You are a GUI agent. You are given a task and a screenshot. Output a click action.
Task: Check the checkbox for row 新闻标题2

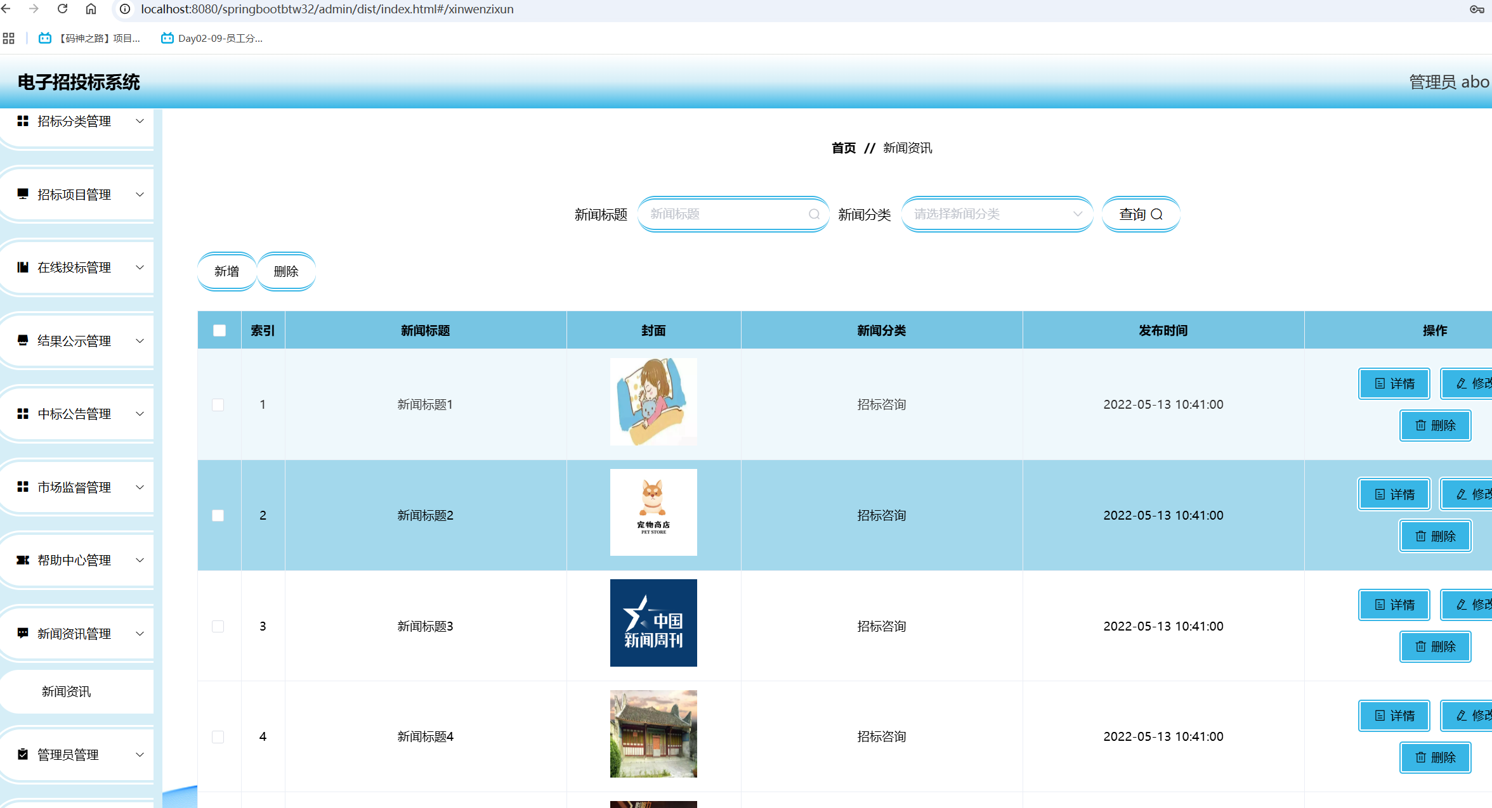pyautogui.click(x=218, y=515)
